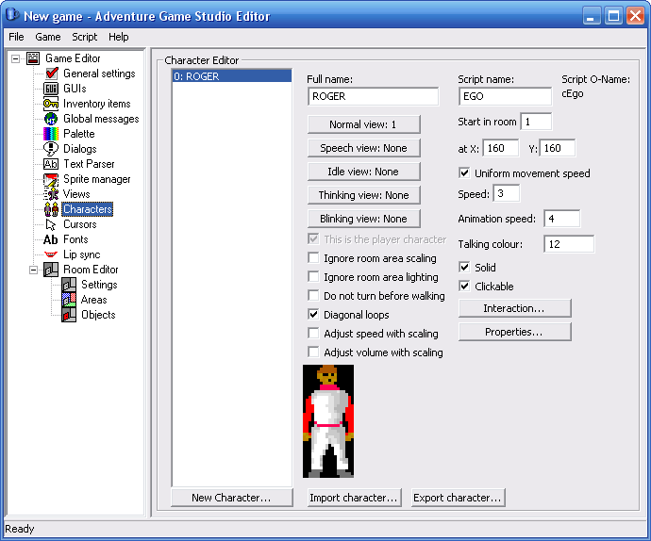Click the Talking colour value field
This screenshot has height=541, width=651.
click(x=569, y=244)
